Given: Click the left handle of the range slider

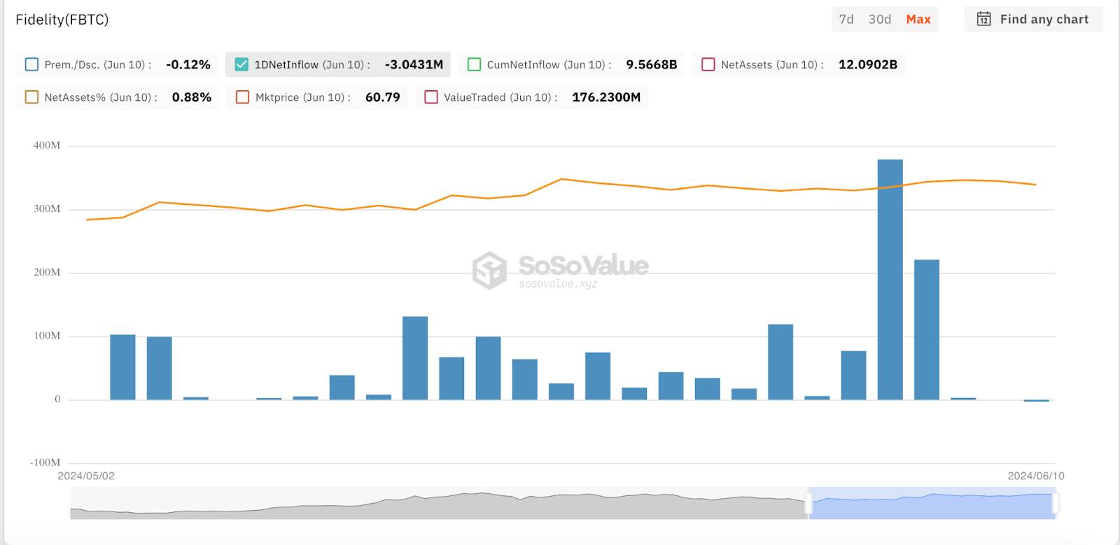Looking at the screenshot, I should pos(808,503).
